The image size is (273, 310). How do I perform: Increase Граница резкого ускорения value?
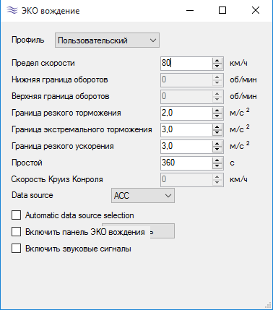[x=217, y=144]
